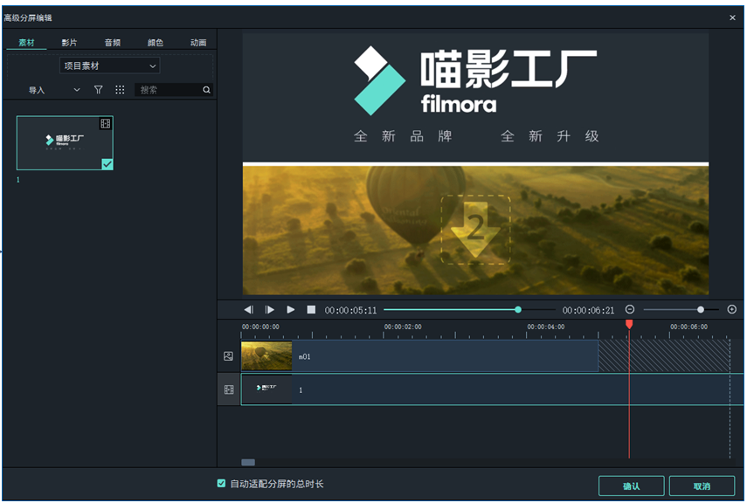
Task: Step forward to next frame
Action: [x=270, y=310]
